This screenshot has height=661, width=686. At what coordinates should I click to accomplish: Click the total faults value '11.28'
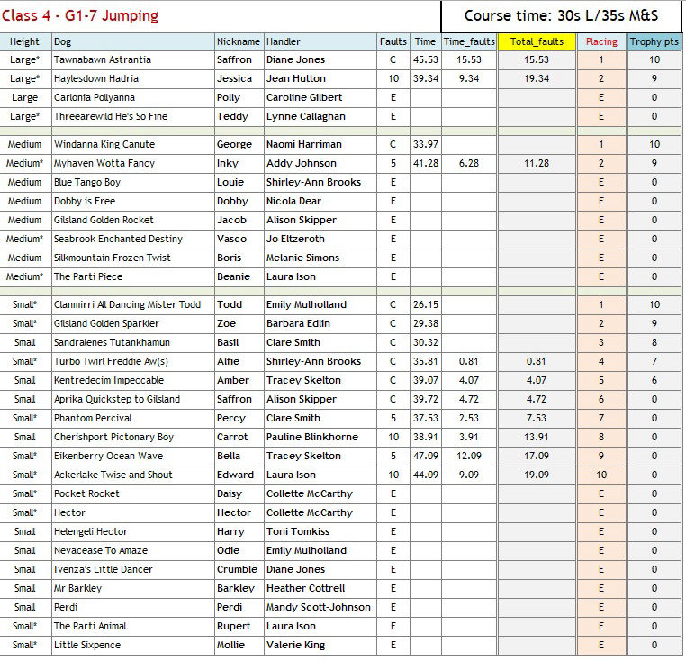pyautogui.click(x=537, y=163)
